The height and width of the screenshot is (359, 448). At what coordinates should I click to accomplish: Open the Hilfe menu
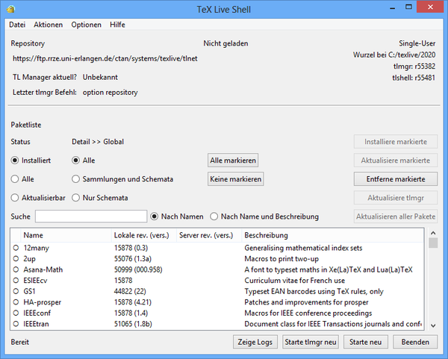pyautogui.click(x=117, y=25)
